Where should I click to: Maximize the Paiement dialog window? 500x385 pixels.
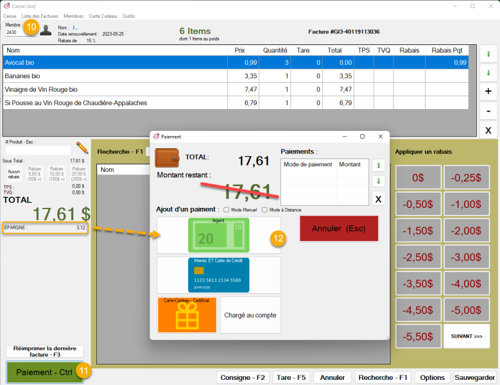(x=362, y=137)
